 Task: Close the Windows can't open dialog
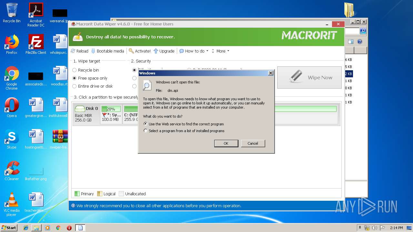(270, 73)
